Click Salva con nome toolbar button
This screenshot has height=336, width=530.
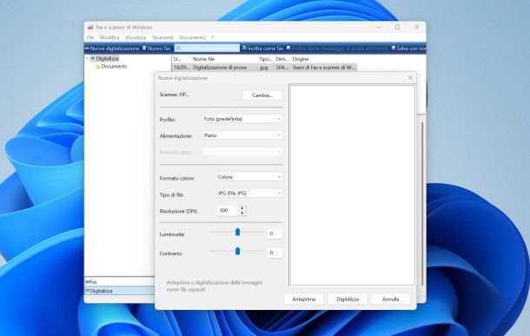point(408,49)
